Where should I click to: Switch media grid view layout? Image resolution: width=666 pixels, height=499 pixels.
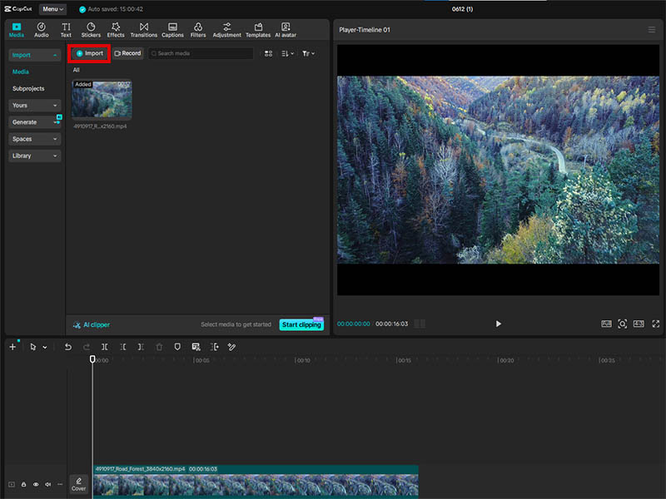268,53
